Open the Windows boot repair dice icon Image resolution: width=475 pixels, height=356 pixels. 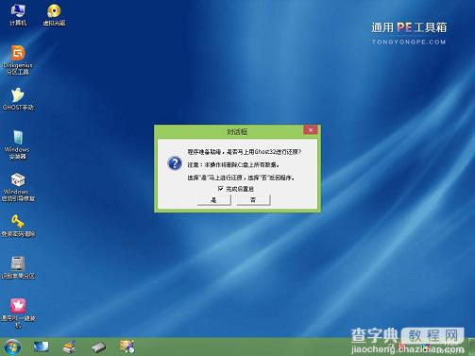pyautogui.click(x=18, y=187)
